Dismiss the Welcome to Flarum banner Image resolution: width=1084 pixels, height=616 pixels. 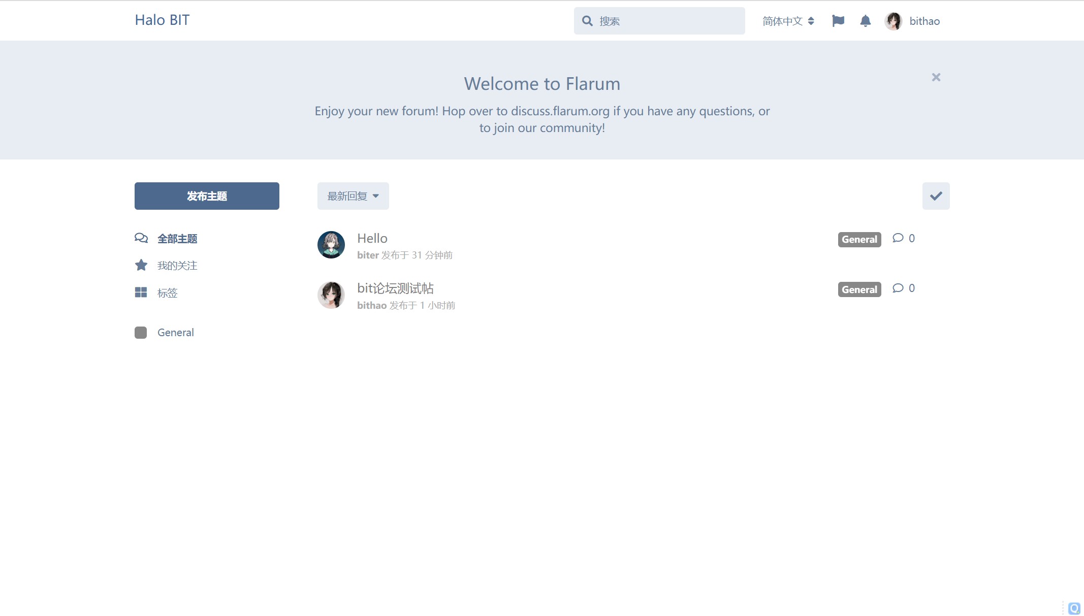(x=936, y=77)
